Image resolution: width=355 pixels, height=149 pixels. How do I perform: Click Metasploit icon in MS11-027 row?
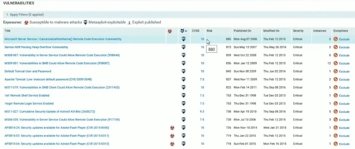184,111
